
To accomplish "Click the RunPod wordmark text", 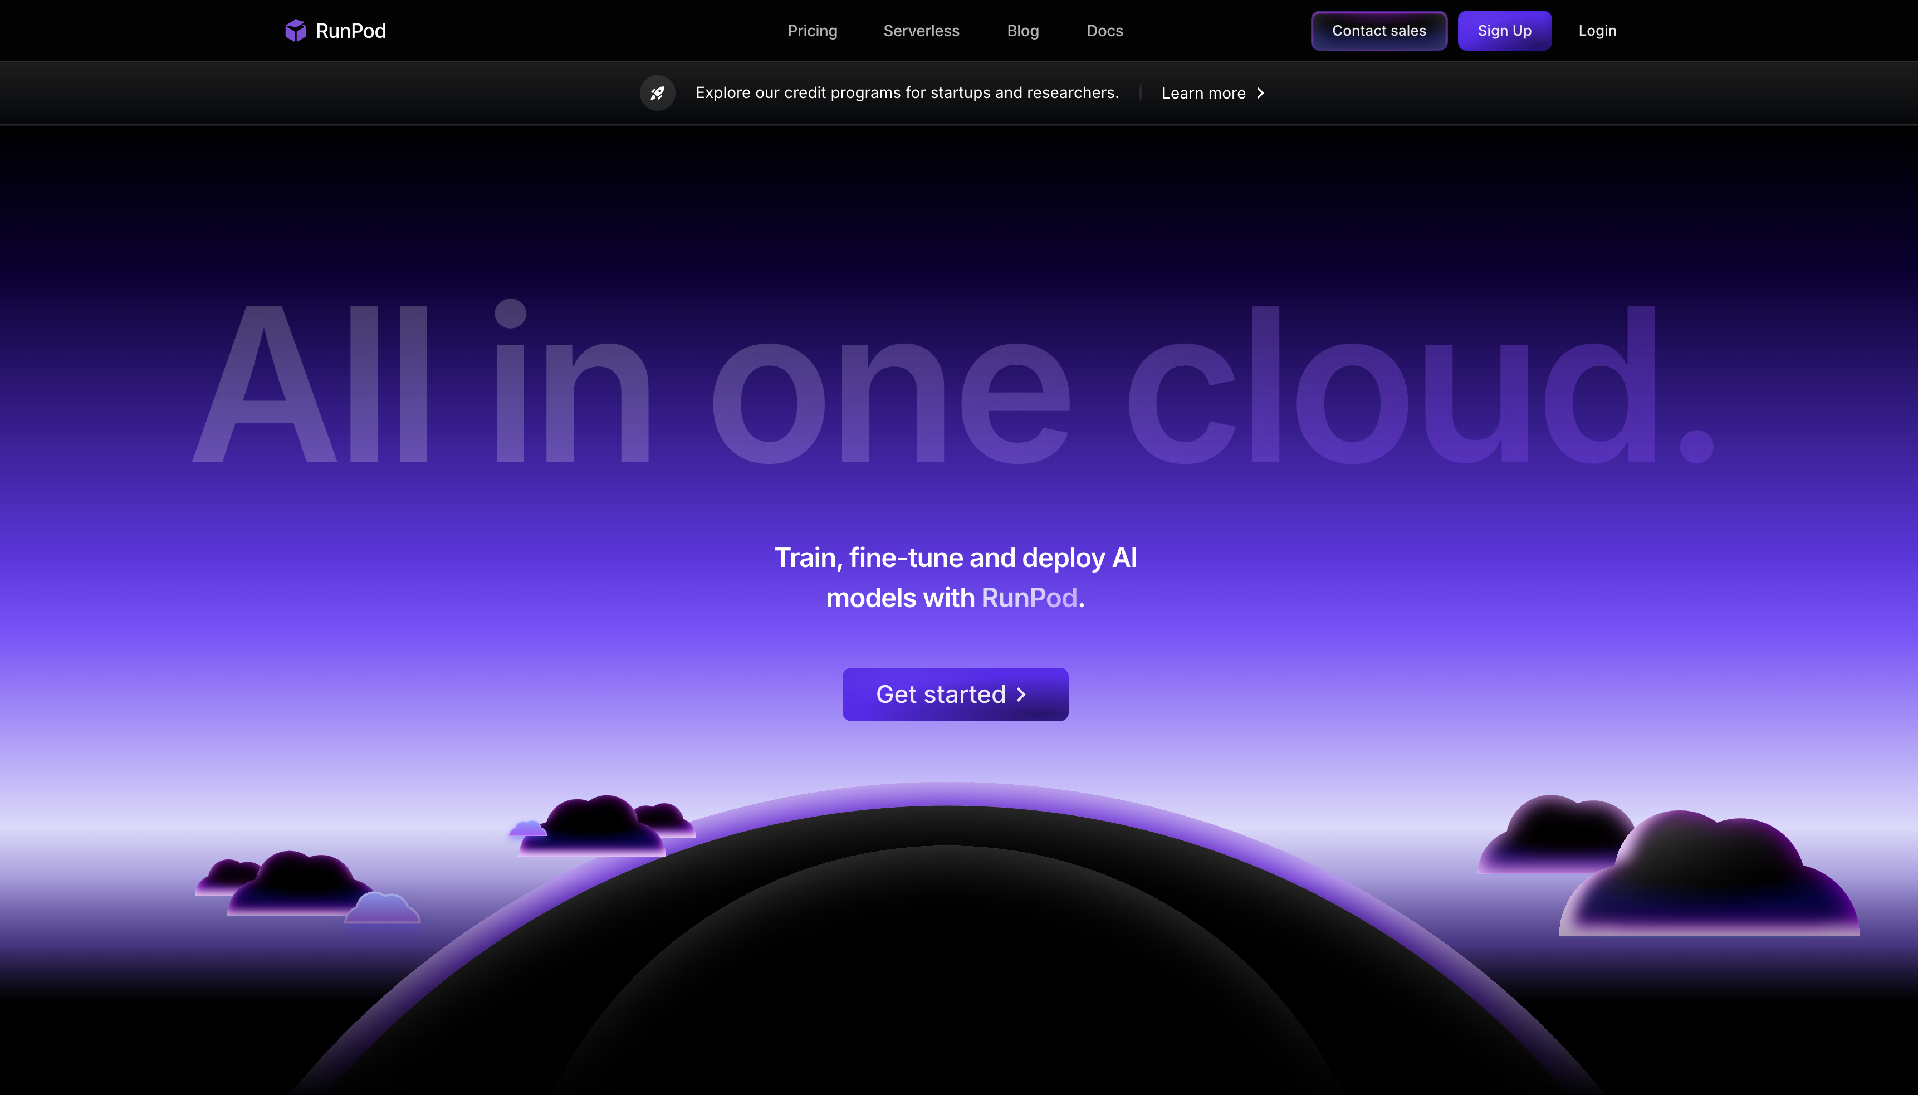I will click(x=350, y=31).
